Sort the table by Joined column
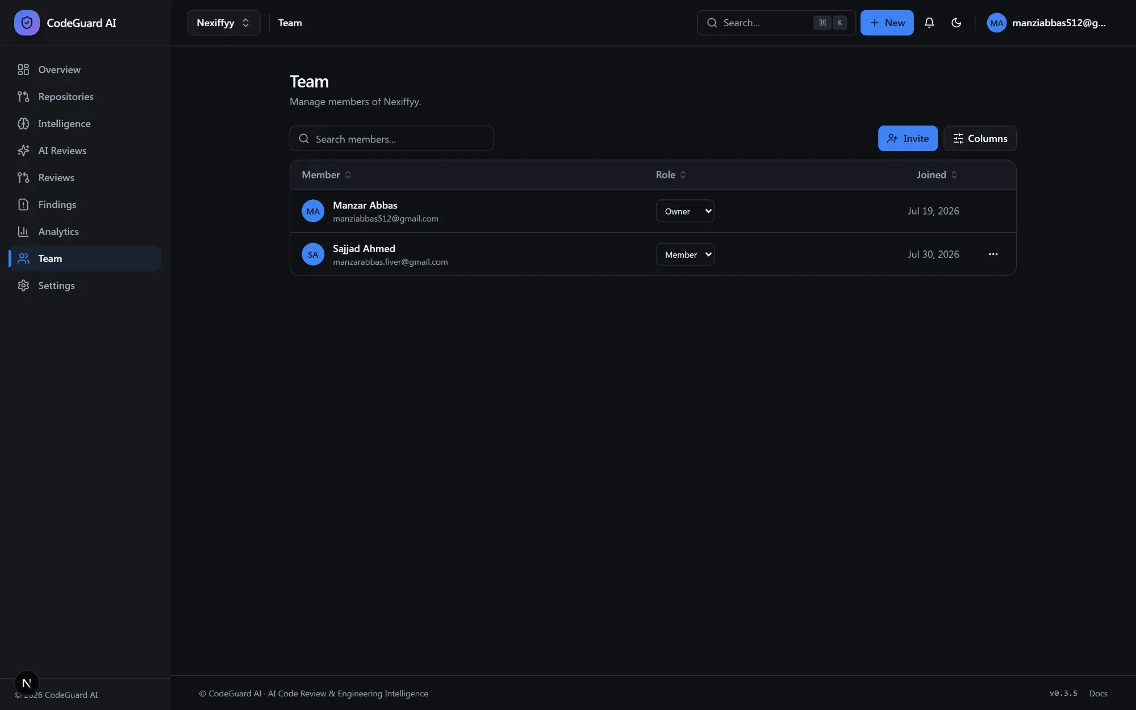1136x710 pixels. click(x=937, y=175)
